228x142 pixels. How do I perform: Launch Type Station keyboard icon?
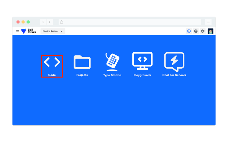[x=112, y=61]
